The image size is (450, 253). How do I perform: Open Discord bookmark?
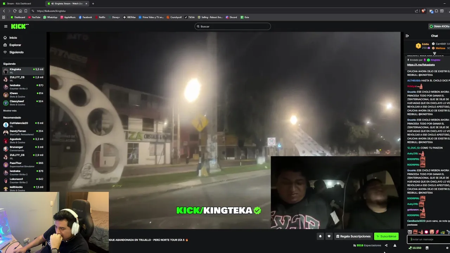click(x=231, y=17)
